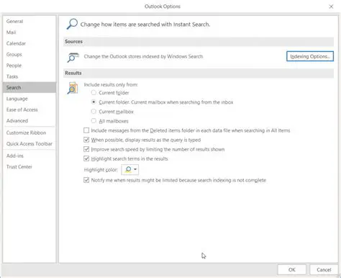The image size is (341, 278).
Task: Open the Customize Ribbon category
Action: 29,133
